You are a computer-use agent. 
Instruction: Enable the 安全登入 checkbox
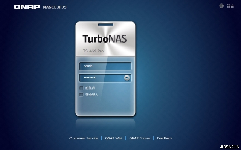(81, 95)
